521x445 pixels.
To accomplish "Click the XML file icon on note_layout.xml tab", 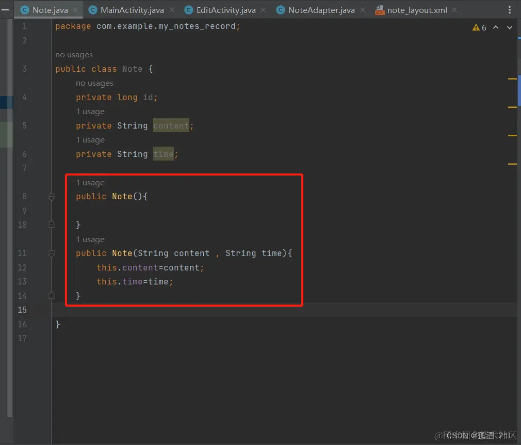I will coord(380,10).
